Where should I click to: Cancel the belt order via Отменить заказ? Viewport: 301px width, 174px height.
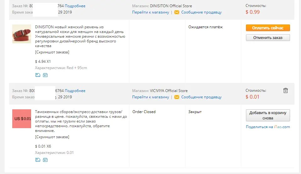pos(268,38)
